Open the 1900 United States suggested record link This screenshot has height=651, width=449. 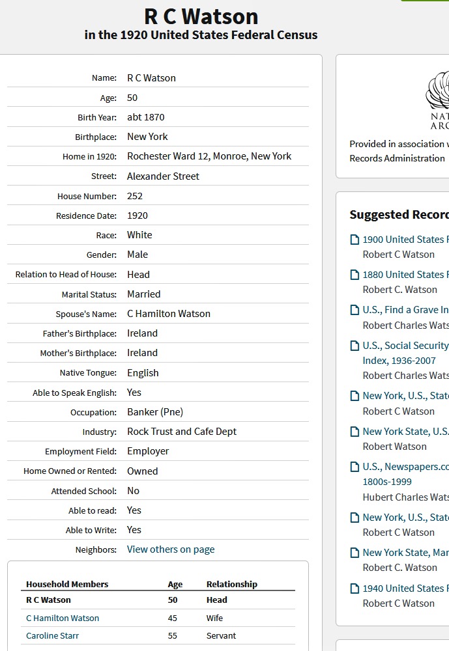click(405, 240)
